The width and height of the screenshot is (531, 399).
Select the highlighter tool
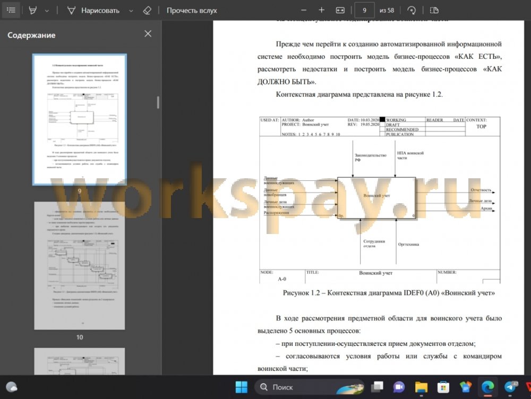(33, 11)
